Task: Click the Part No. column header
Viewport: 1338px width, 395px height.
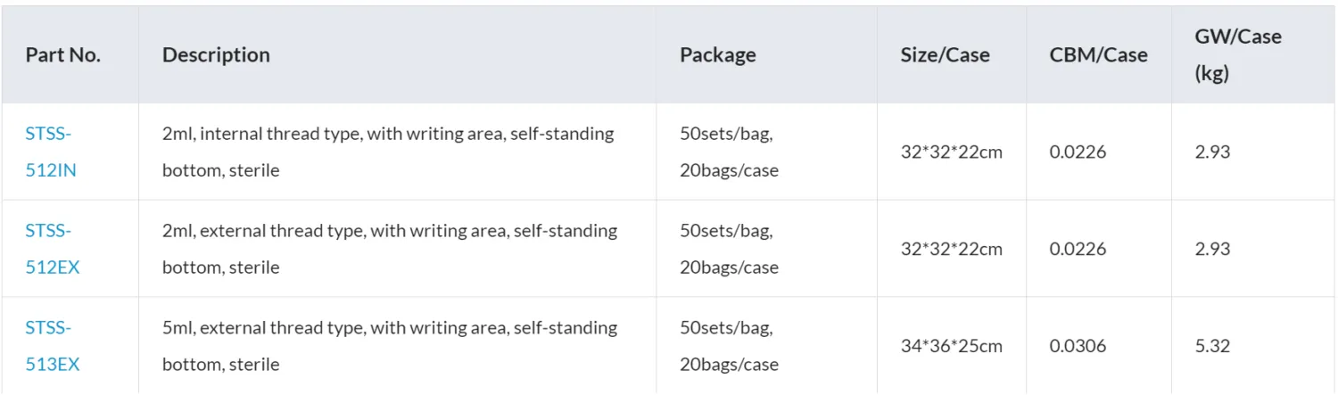Action: 62,54
